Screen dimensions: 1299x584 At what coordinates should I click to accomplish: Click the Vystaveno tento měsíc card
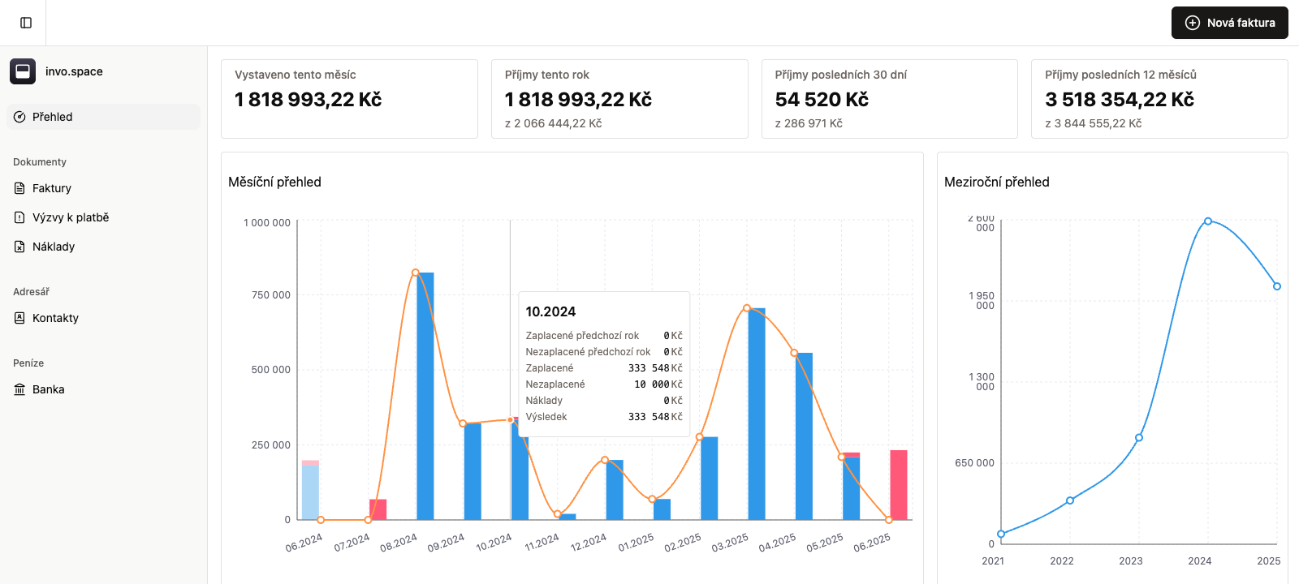349,99
